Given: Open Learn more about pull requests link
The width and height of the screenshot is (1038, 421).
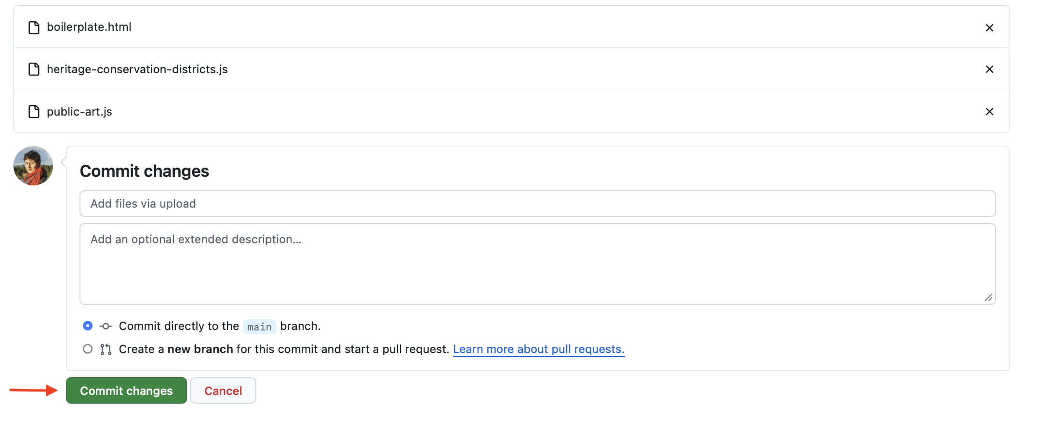Looking at the screenshot, I should (538, 349).
